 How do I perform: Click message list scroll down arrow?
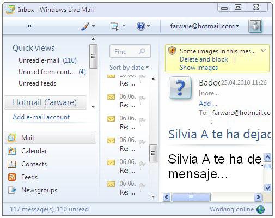click(153, 196)
